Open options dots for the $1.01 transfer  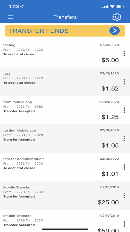click(x=124, y=167)
